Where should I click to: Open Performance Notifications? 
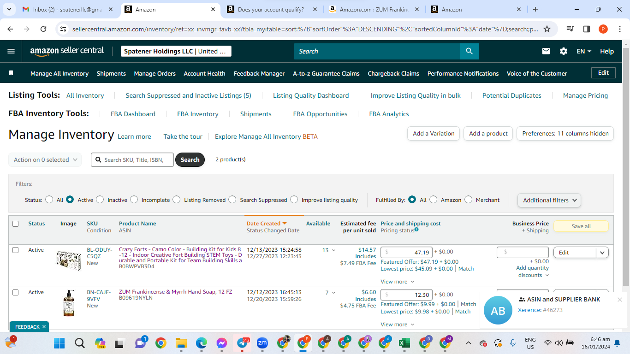[x=463, y=73]
